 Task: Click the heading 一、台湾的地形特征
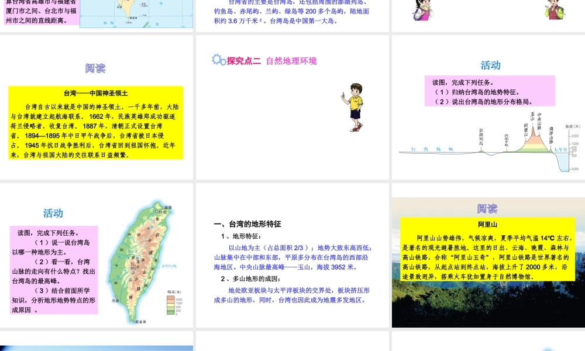pos(247,224)
